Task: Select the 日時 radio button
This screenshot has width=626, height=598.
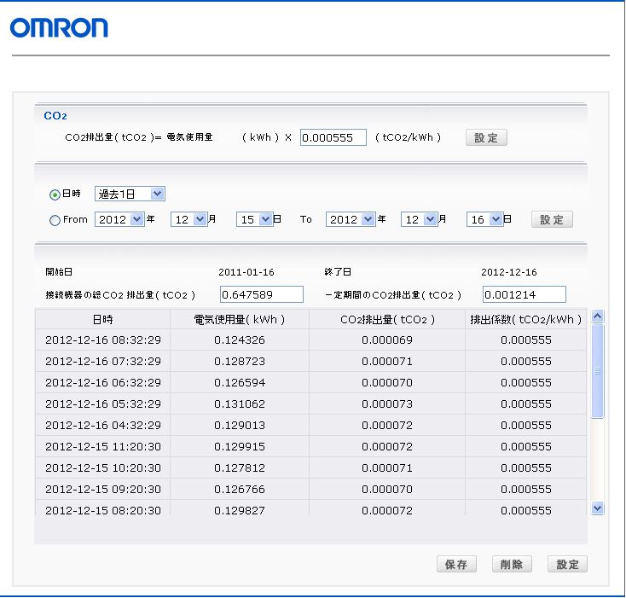Action: (55, 194)
